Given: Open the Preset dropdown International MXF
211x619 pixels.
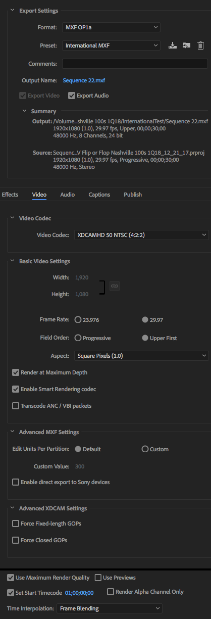Looking at the screenshot, I should click(111, 45).
